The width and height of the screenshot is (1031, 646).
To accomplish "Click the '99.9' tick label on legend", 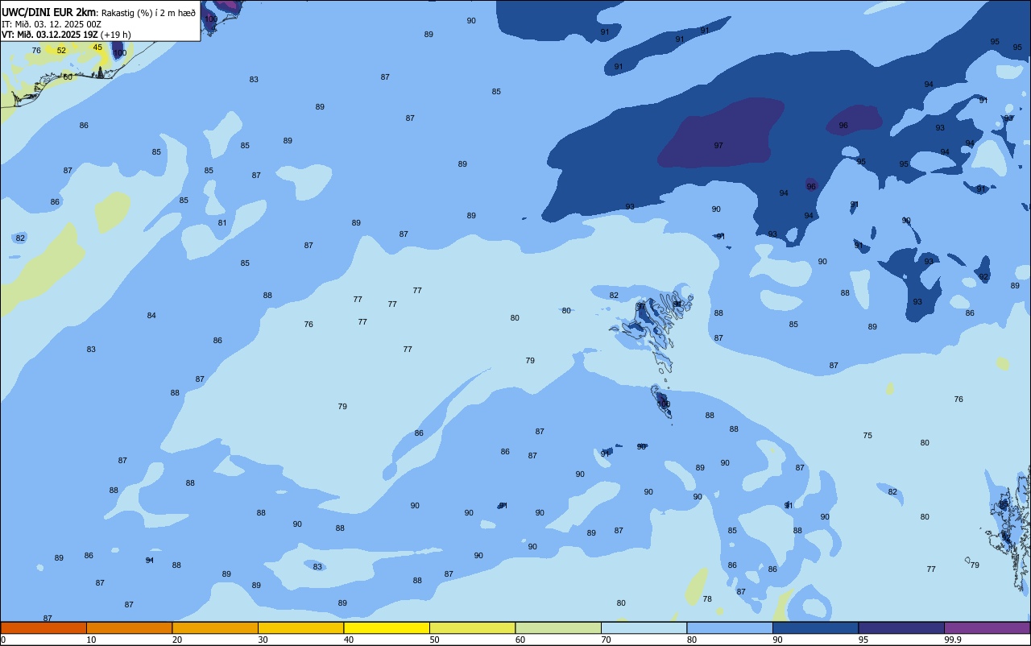I will pos(953,640).
